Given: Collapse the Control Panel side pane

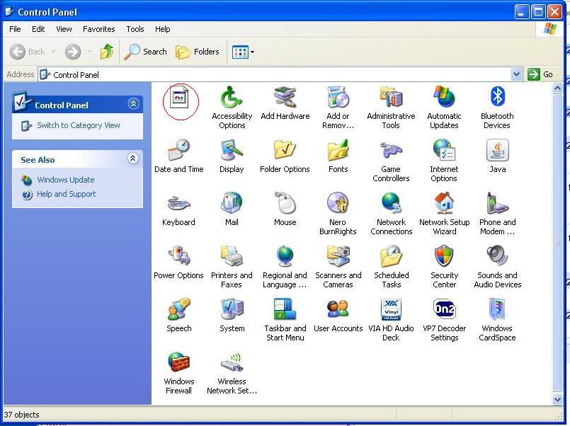Looking at the screenshot, I should coord(133,104).
